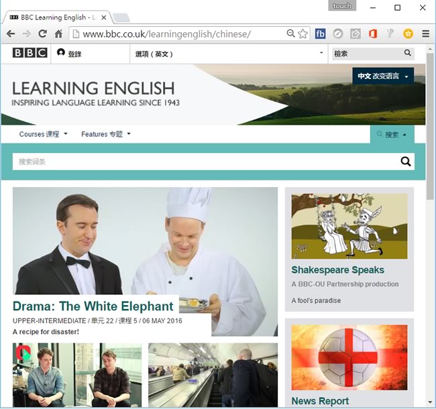436x409 pixels.
Task: Open the Chrome hamburger menu
Action: [425, 34]
